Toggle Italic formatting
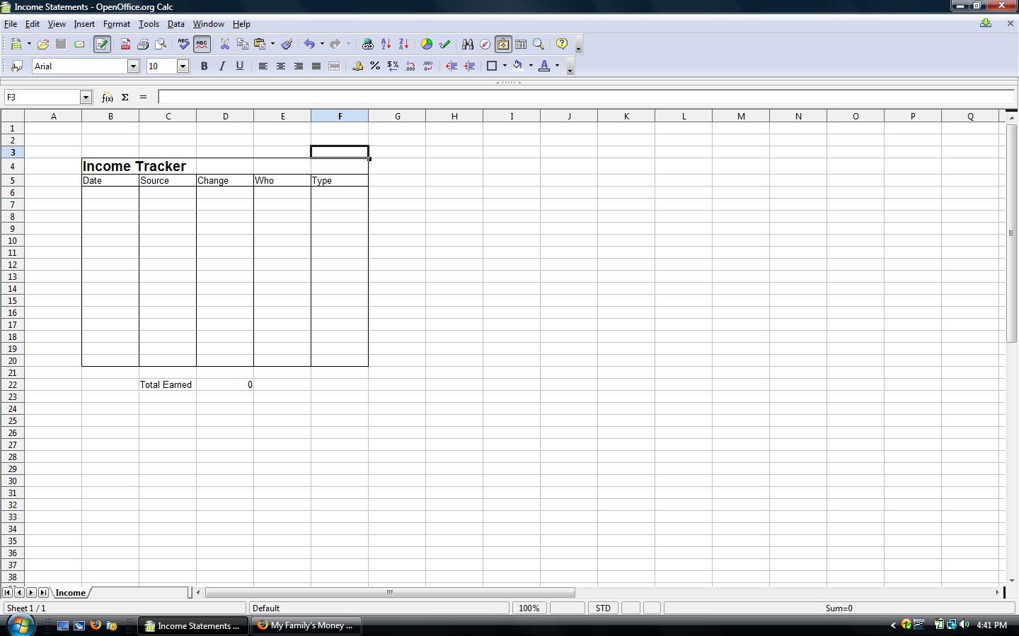Viewport: 1019px width, 636px height. tap(221, 66)
